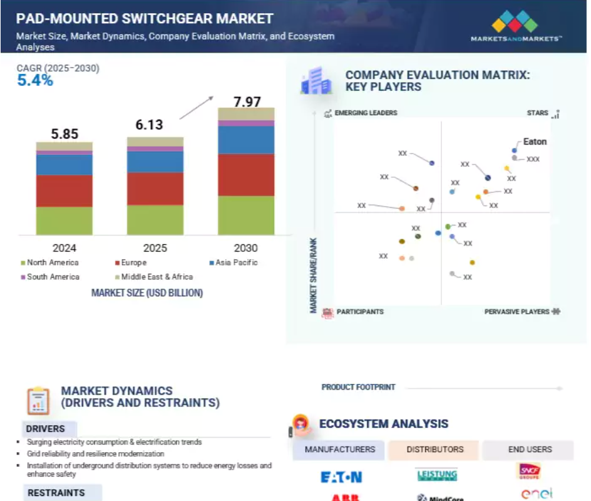Image resolution: width=591 pixels, height=501 pixels.
Task: Click the "2025" axis label
Action: [x=155, y=248]
